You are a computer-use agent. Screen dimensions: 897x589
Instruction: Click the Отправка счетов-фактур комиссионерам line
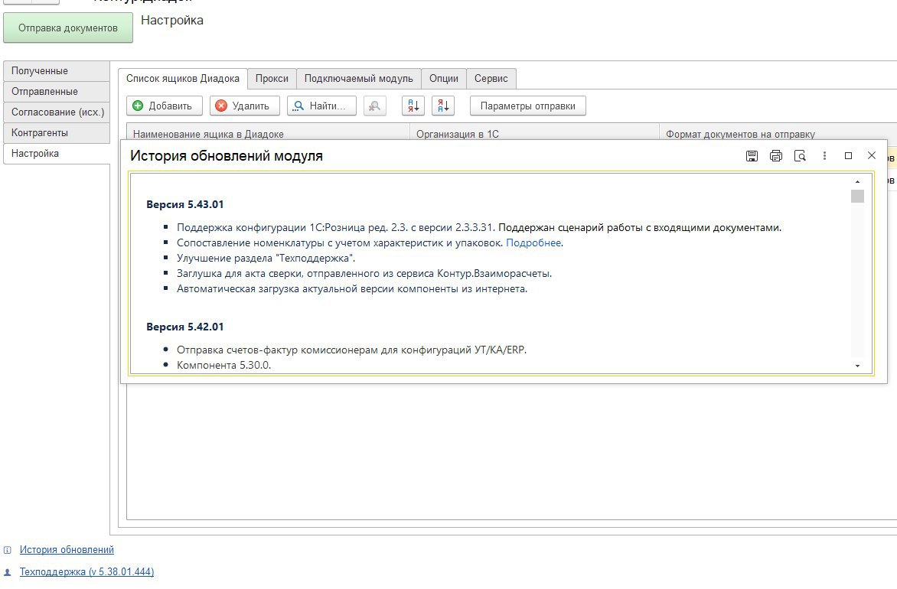pos(351,350)
